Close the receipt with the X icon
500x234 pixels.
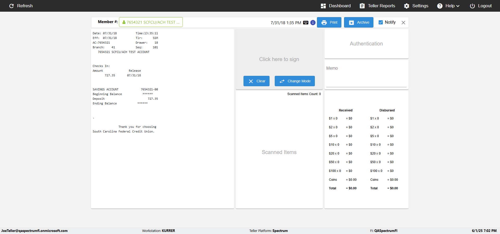point(403,23)
